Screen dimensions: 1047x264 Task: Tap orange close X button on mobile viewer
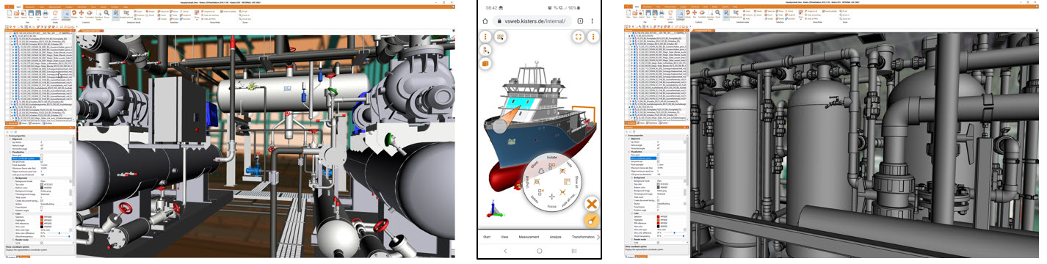[591, 204]
